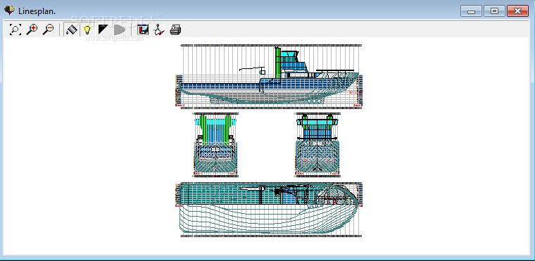Zoom out with the minus magnifier

(48, 30)
